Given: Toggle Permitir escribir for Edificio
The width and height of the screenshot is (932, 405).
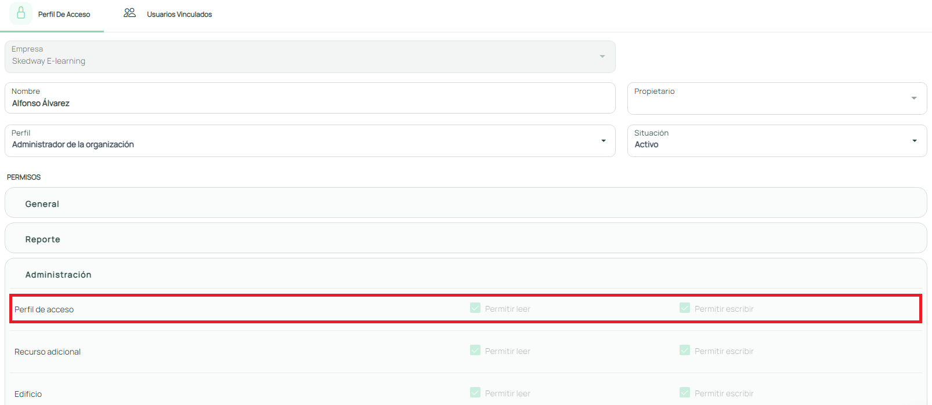Looking at the screenshot, I should tap(685, 393).
